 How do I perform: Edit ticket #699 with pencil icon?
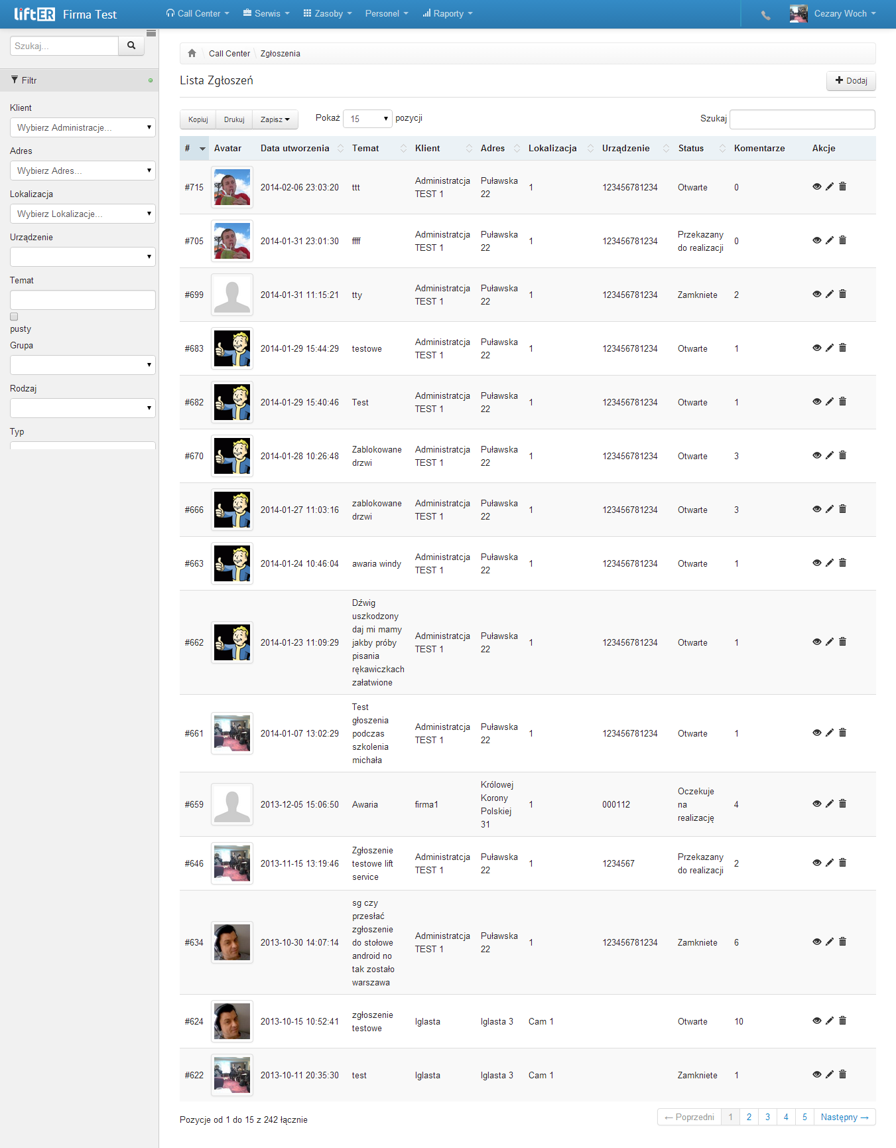click(x=829, y=294)
